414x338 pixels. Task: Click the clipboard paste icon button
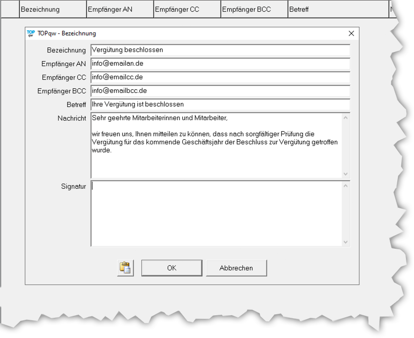[125, 268]
